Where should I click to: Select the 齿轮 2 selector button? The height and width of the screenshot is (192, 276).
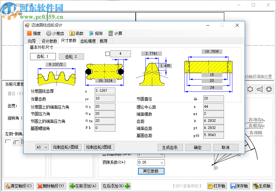pos(72,56)
